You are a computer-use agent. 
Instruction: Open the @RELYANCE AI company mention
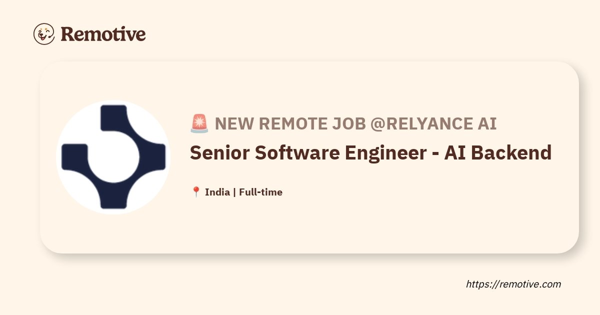[x=433, y=123]
